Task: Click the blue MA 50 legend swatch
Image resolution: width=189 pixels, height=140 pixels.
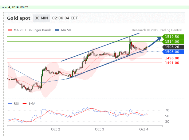Action: [57, 30]
